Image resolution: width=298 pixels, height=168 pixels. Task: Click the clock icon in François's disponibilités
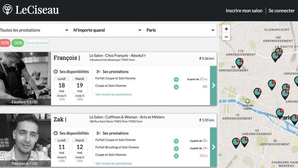(56, 72)
